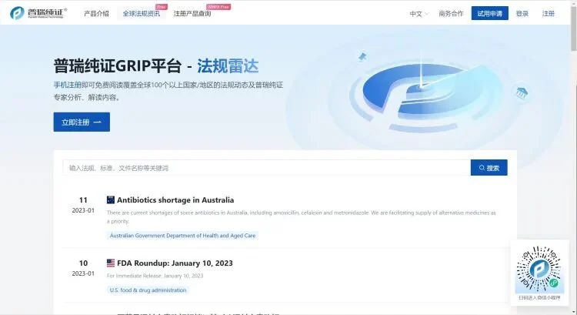Image resolution: width=577 pixels, height=315 pixels.
Task: Open the 注册产品查询 tab
Action: [x=192, y=14]
